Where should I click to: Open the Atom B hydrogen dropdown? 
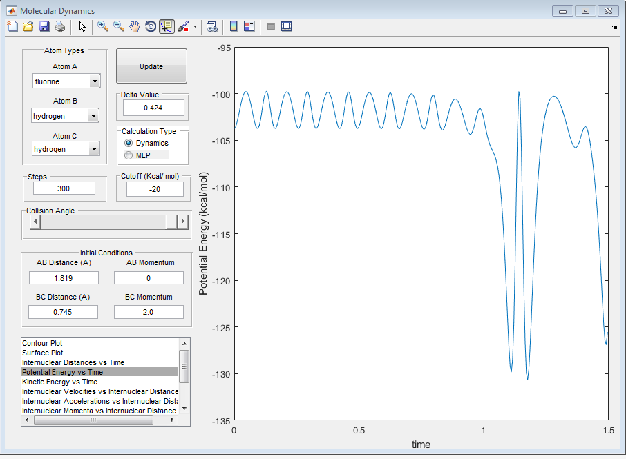click(95, 116)
